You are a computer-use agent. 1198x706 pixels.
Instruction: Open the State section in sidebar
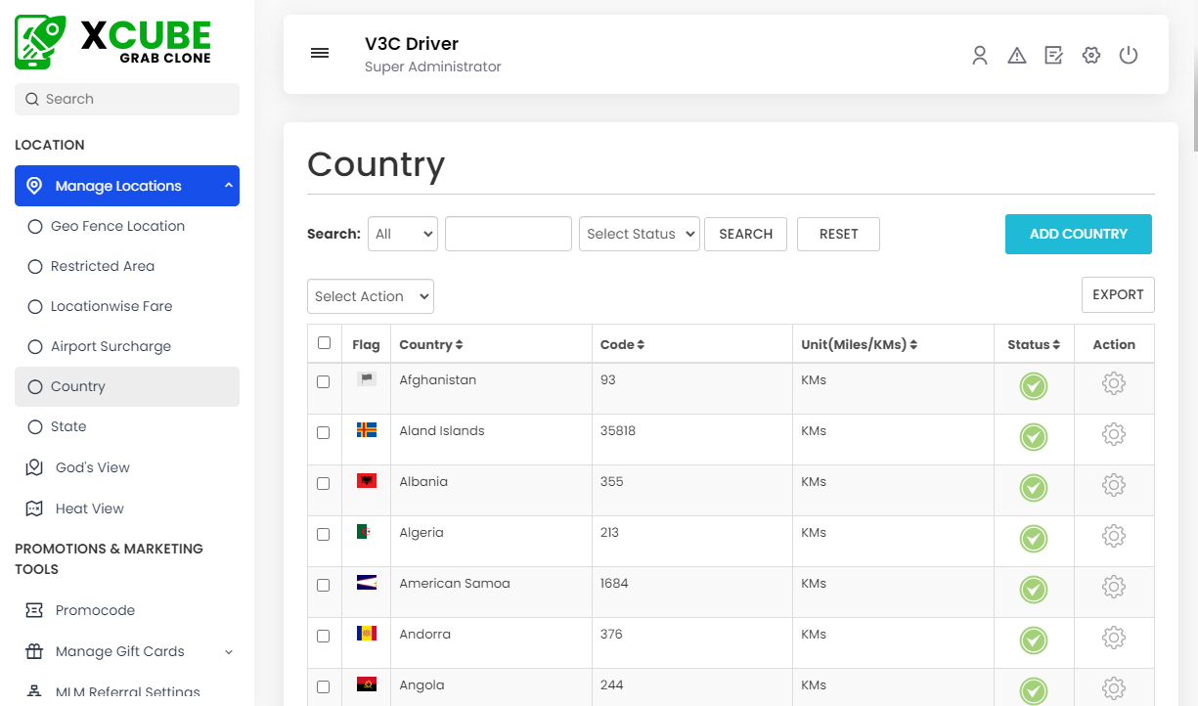click(67, 426)
